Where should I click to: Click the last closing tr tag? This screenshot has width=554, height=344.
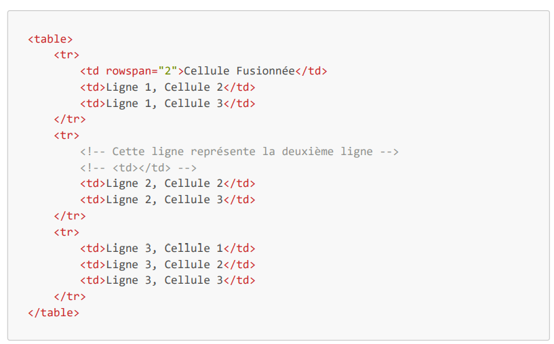point(70,297)
